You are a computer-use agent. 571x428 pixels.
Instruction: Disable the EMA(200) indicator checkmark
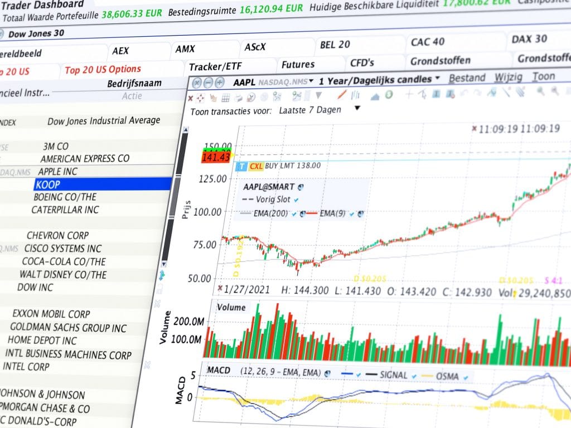point(294,214)
